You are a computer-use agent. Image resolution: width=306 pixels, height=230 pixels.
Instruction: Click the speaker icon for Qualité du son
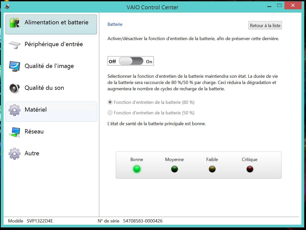pos(15,88)
